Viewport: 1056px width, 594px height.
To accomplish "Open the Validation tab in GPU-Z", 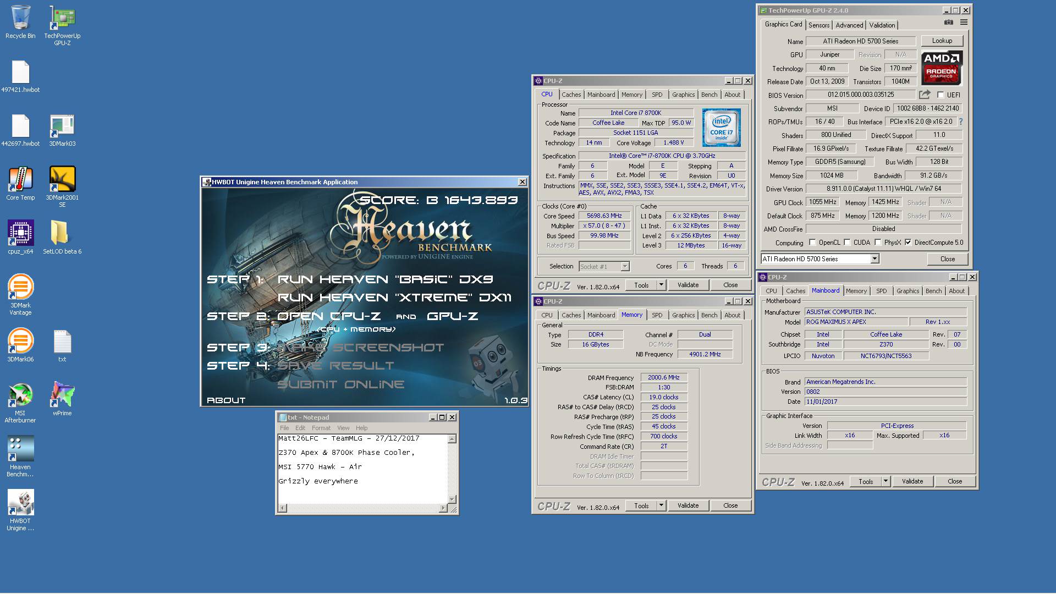I will click(x=882, y=25).
